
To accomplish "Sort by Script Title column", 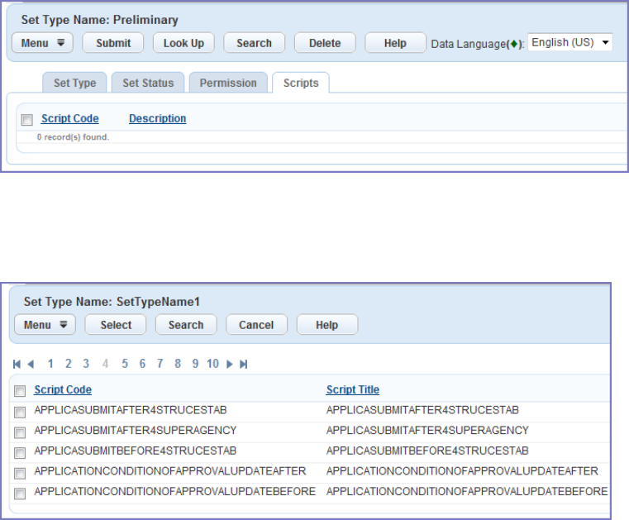I will [x=353, y=389].
